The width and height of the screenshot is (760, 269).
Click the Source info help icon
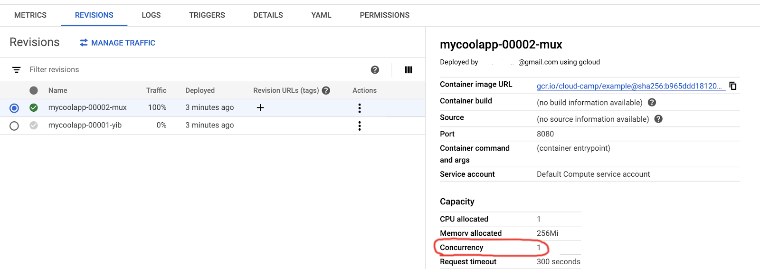pyautogui.click(x=658, y=119)
